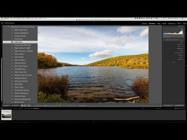Image resolution: width=187 pixels, height=140 pixels.
Task: Click the Grid view icon above filmstrip
Action: tap(8, 108)
